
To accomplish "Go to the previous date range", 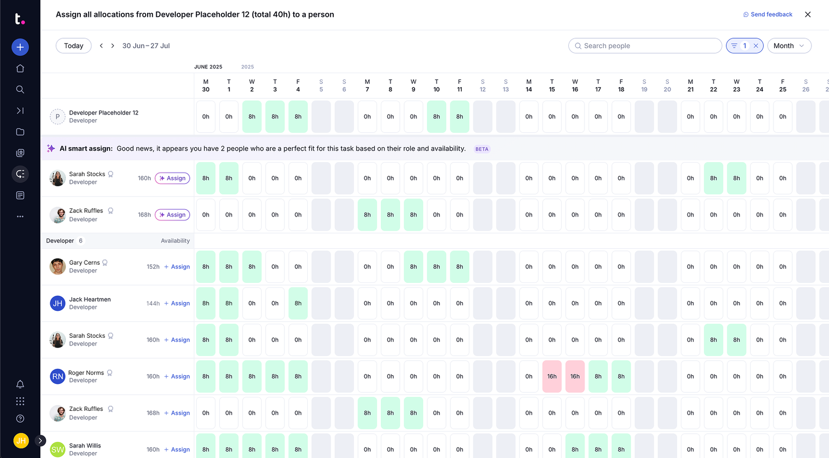I will tap(101, 46).
